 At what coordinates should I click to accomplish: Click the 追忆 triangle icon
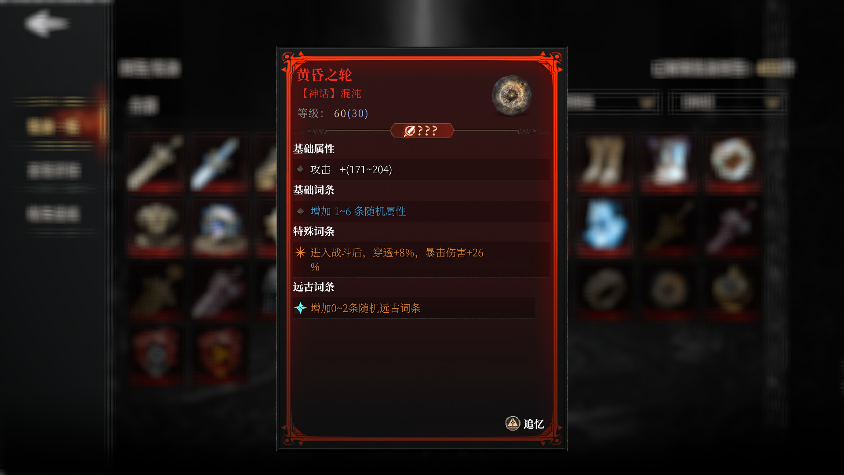click(x=513, y=423)
